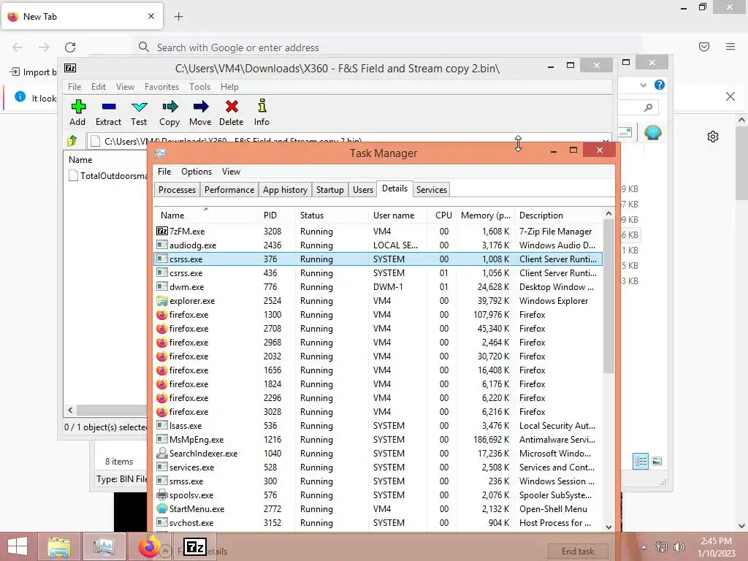Image resolution: width=748 pixels, height=561 pixels.
Task: Click the 7-Zip Extract toolbar icon
Action: (x=109, y=107)
